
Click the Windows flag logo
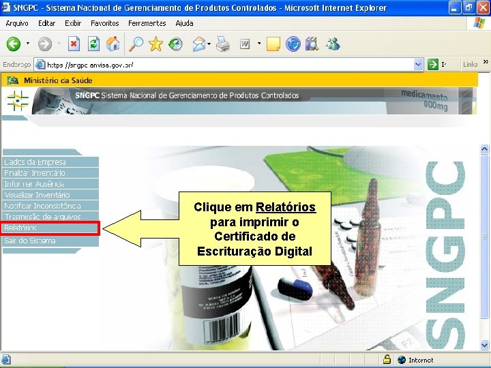[479, 23]
